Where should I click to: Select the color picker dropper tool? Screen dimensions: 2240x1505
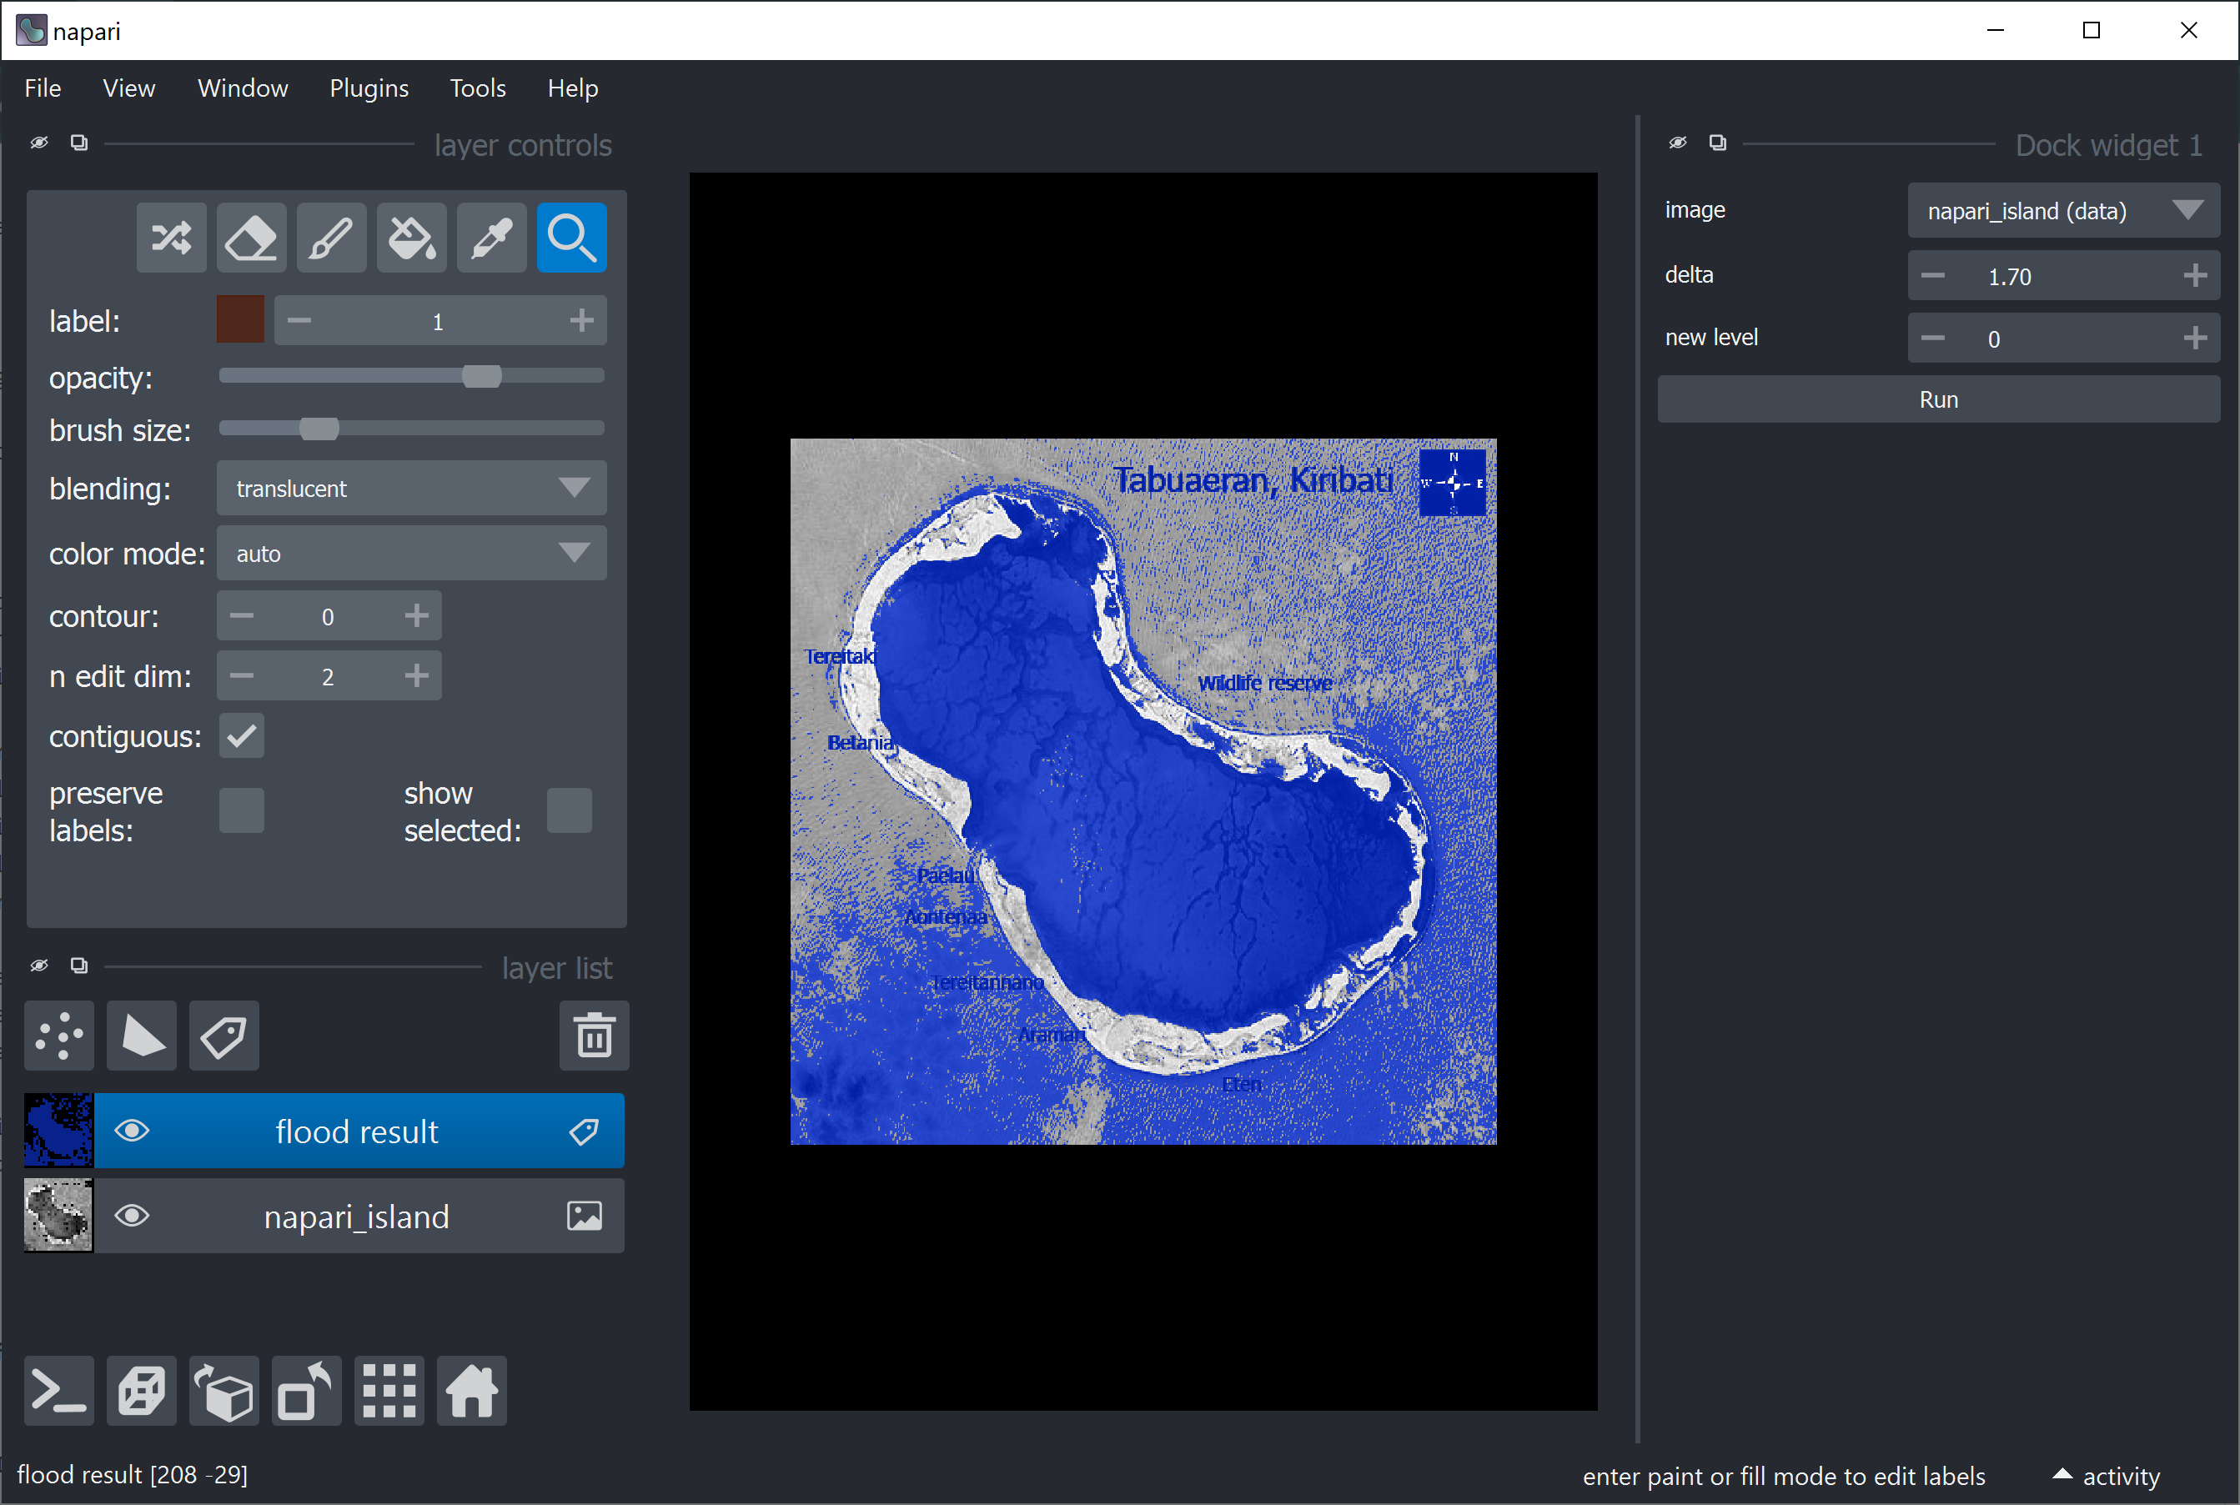click(491, 237)
